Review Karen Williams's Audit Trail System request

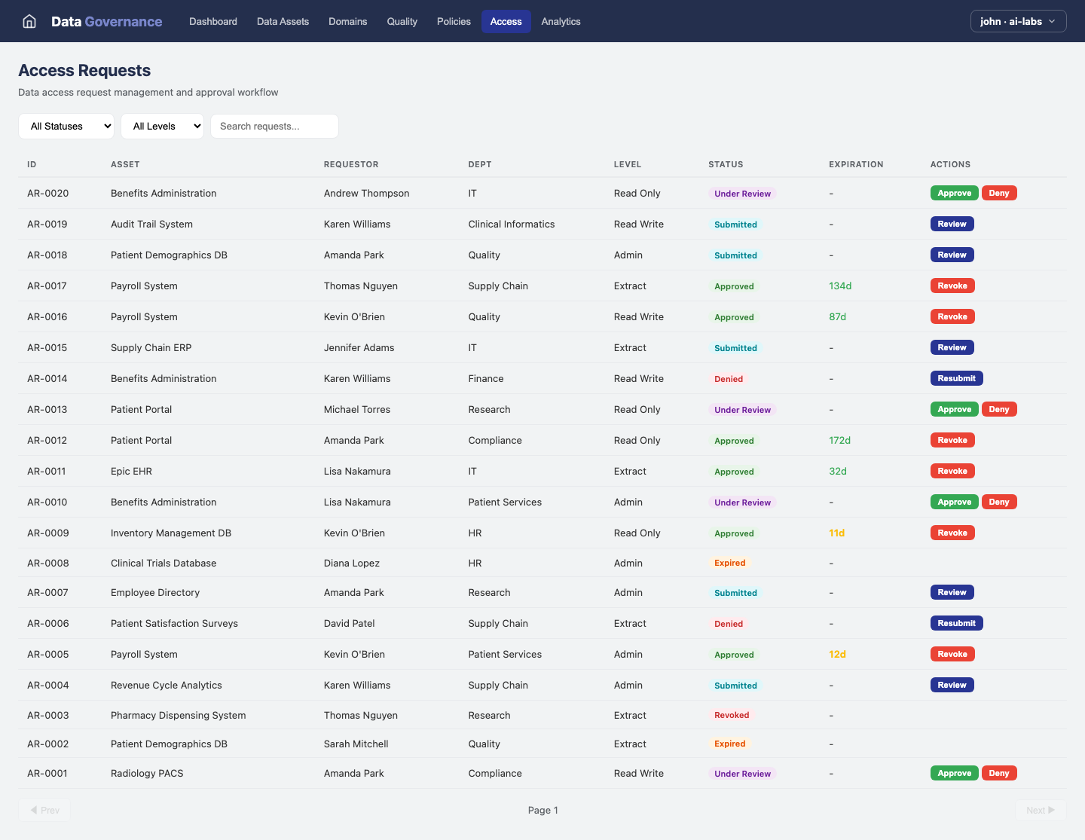[x=952, y=224]
